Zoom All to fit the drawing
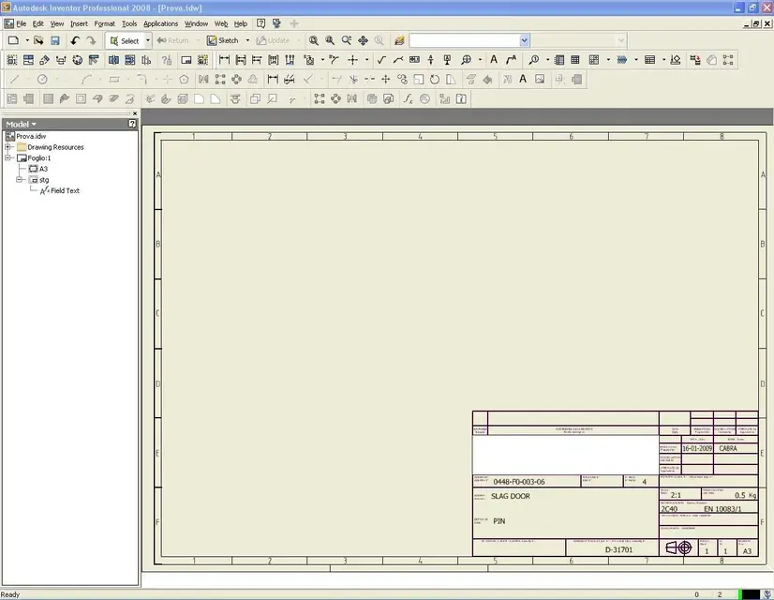Viewport: 774px width, 600px height. point(314,40)
